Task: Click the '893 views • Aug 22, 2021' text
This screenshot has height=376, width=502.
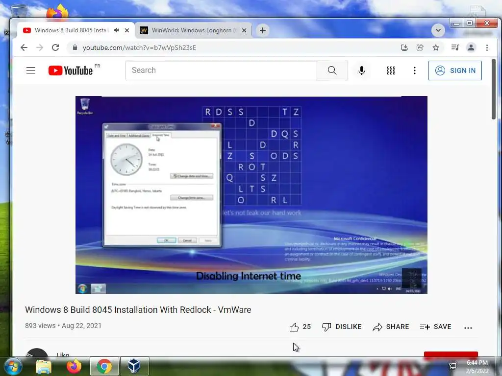Action: point(63,326)
